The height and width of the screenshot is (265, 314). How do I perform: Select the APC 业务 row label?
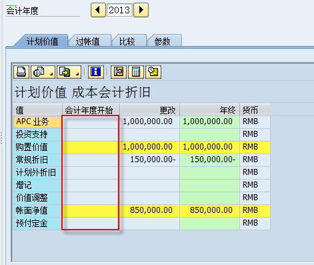(x=37, y=121)
